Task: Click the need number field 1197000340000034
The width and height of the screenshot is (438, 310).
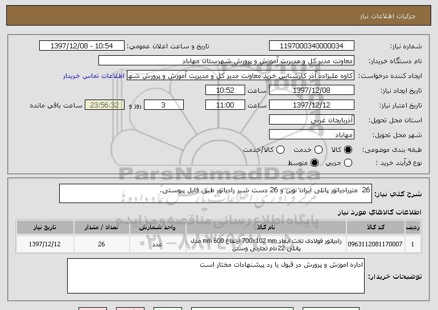Action: pos(312,46)
